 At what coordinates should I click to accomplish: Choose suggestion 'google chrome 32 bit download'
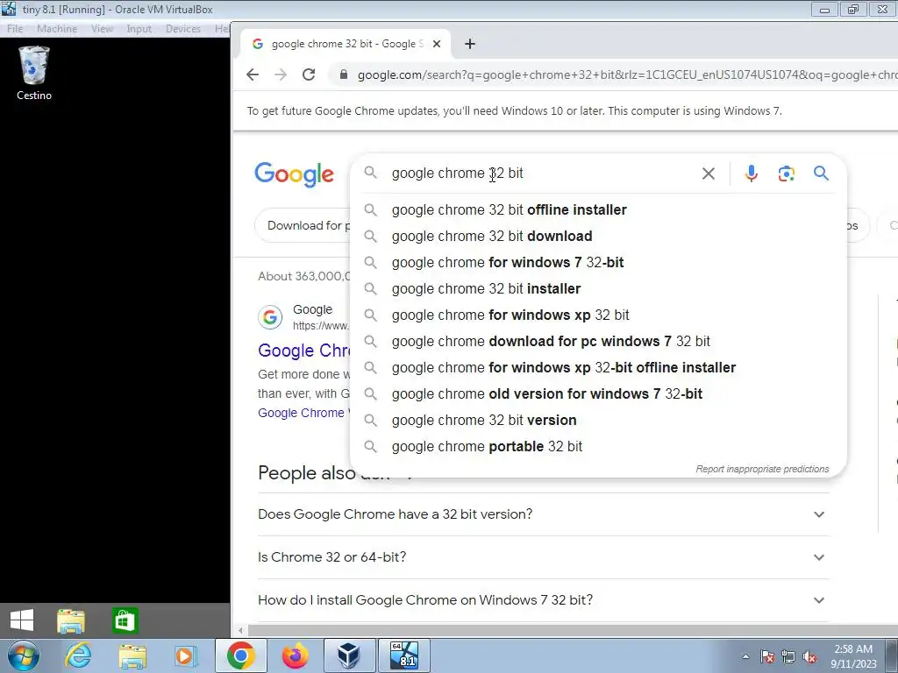(x=598, y=237)
